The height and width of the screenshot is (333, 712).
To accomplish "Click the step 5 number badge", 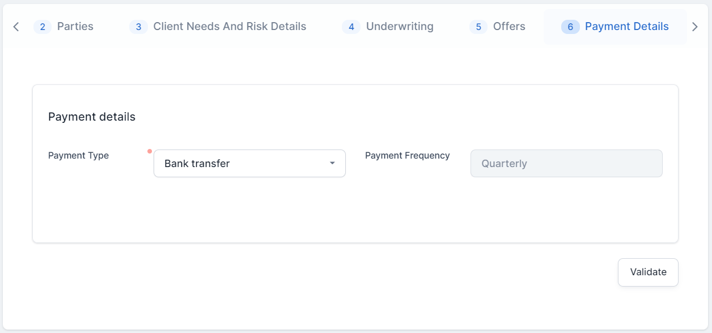I will click(x=478, y=27).
